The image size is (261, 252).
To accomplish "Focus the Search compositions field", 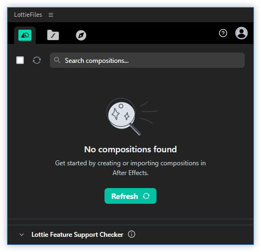I will coord(147,60).
